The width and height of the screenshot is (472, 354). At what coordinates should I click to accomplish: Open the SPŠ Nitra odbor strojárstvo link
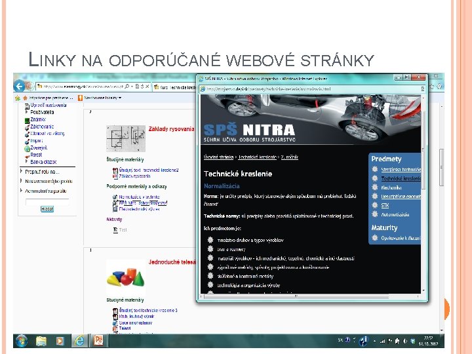[x=143, y=203]
